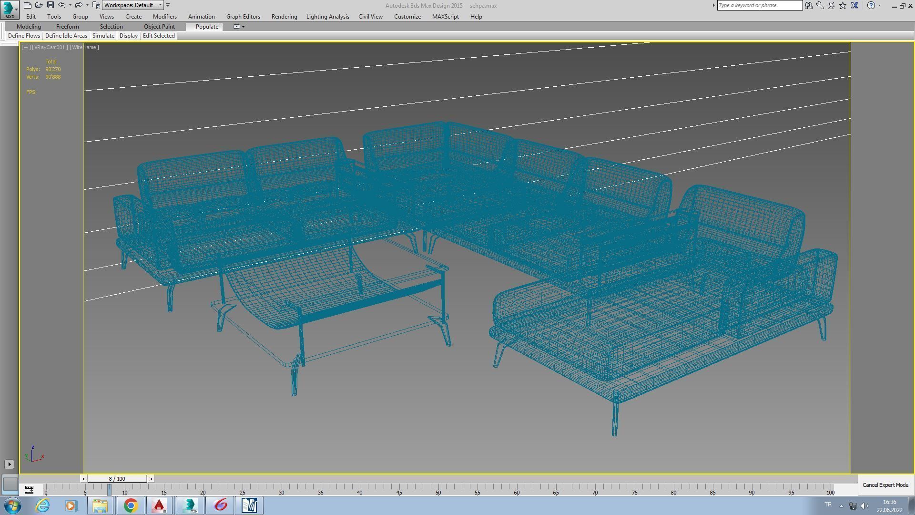
Task: Open the Modifiers menu
Action: click(x=165, y=17)
